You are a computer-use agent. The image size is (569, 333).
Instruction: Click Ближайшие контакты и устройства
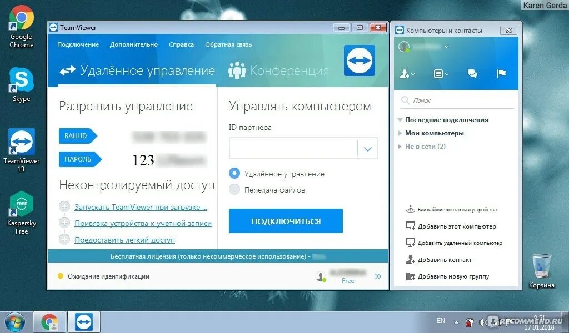pos(451,209)
